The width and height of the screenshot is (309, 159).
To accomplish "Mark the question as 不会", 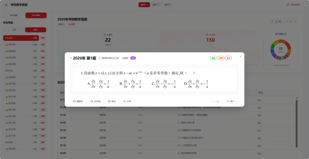I will click(228, 58).
